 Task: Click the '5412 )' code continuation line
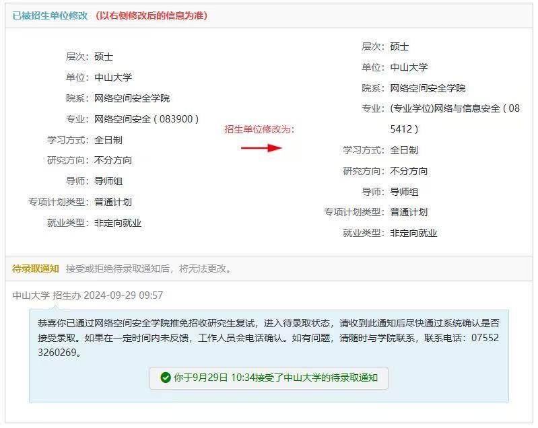point(404,129)
